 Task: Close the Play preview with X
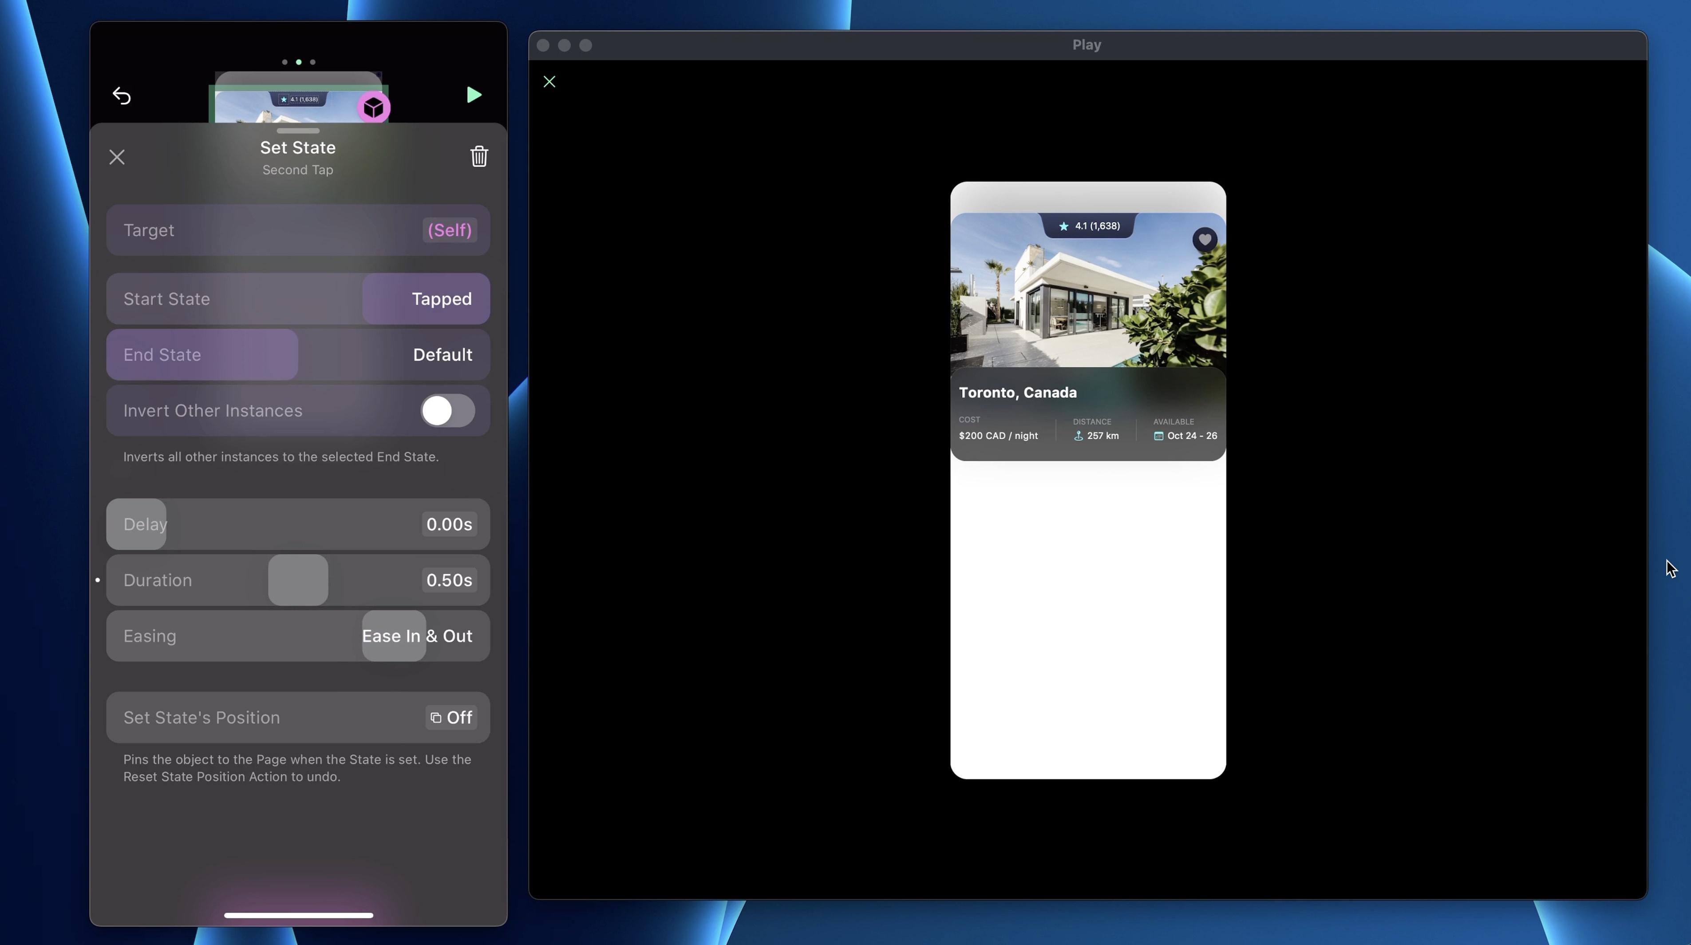(x=549, y=81)
